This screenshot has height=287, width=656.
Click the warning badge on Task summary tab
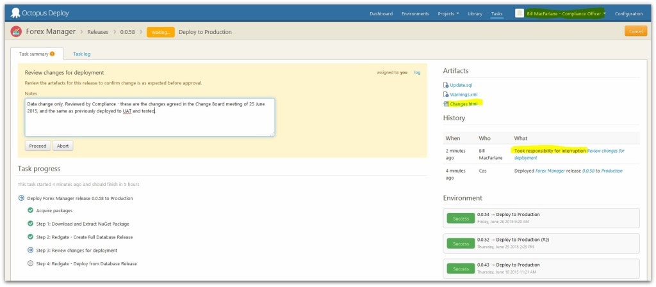[x=53, y=54]
